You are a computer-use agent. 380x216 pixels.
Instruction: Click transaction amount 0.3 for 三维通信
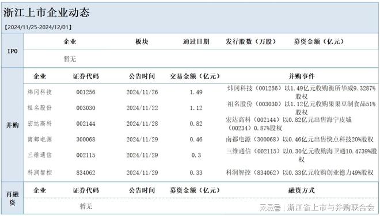click(196, 155)
